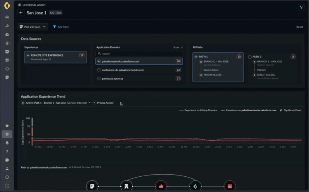Click the red application node in path diagram
This screenshot has height=192, width=309.
pos(230,186)
